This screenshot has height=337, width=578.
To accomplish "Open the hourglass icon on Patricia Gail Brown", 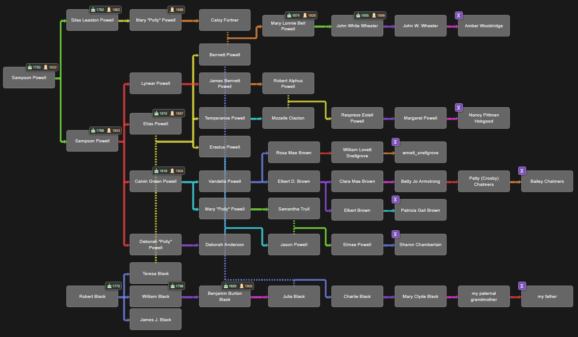I will (395, 199).
